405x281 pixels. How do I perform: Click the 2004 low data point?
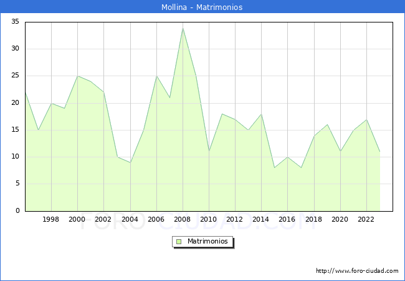point(130,162)
